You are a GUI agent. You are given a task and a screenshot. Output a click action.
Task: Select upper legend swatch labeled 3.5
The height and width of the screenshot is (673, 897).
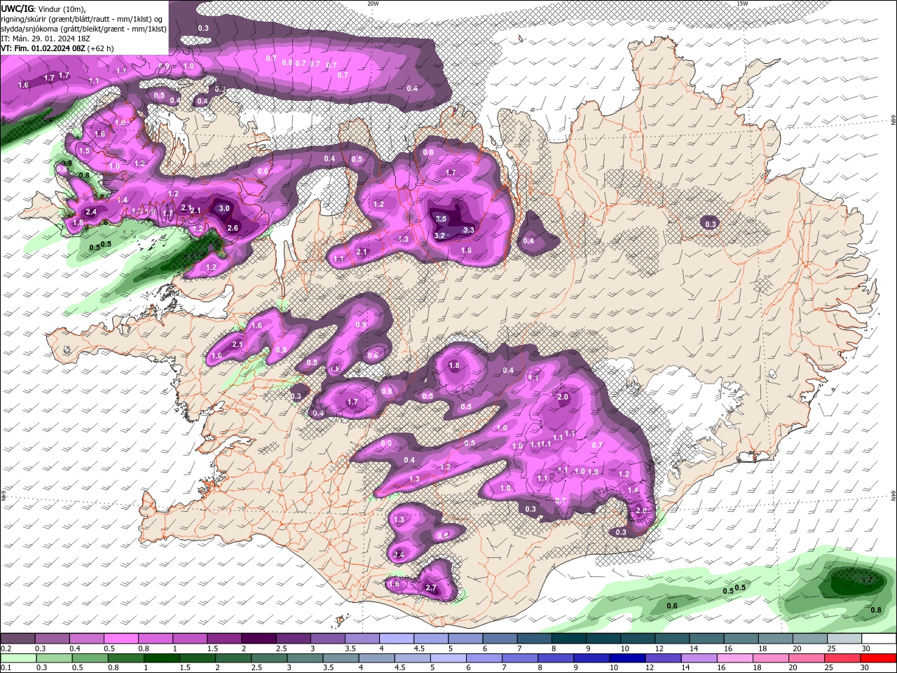[362, 639]
